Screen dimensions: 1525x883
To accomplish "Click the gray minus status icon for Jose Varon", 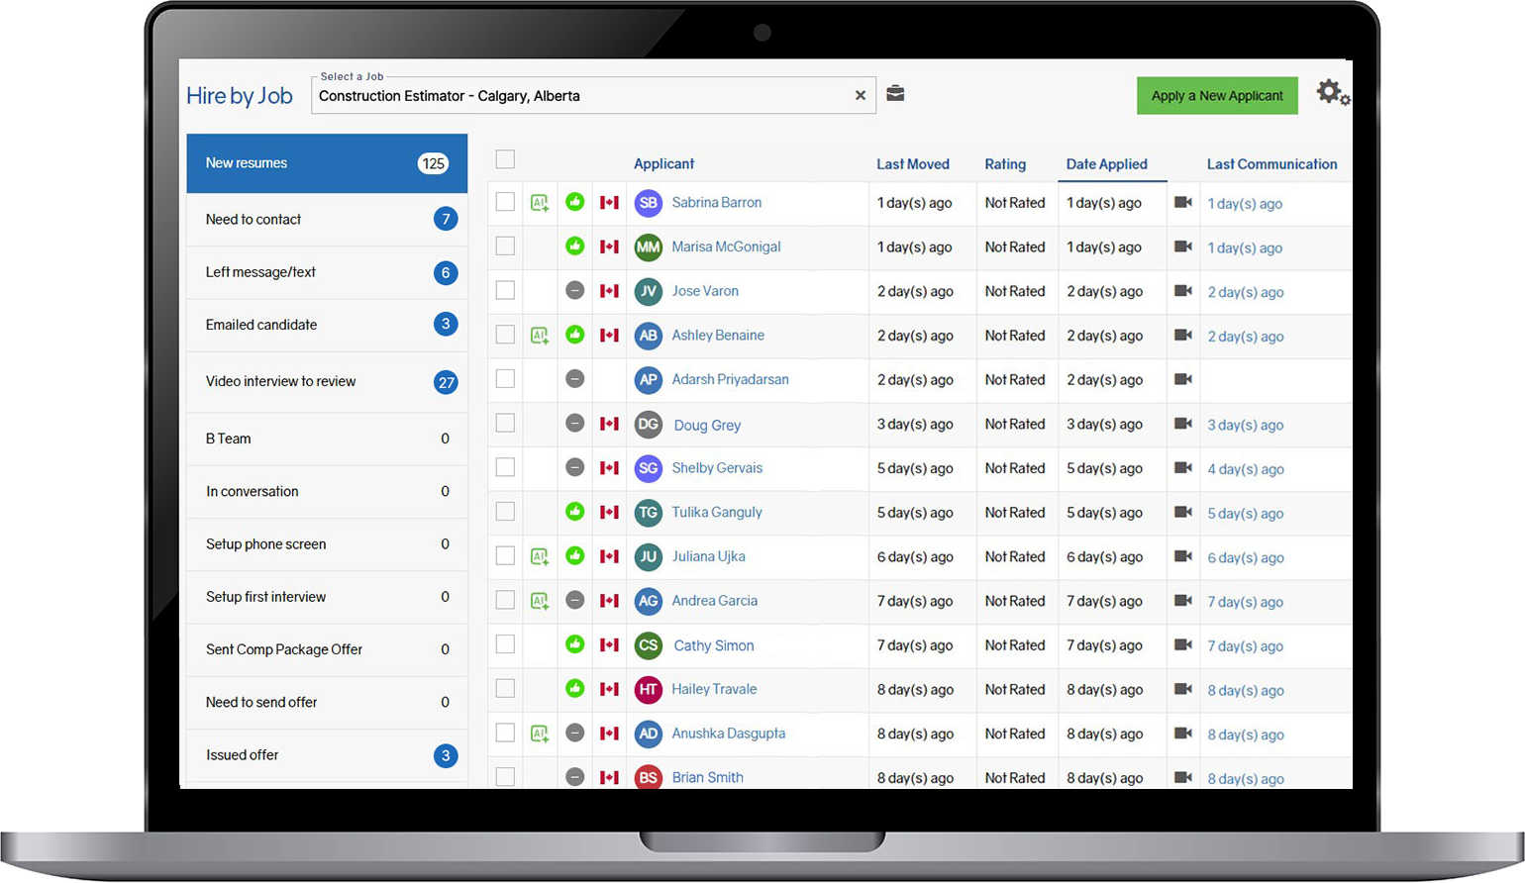I will [x=575, y=290].
